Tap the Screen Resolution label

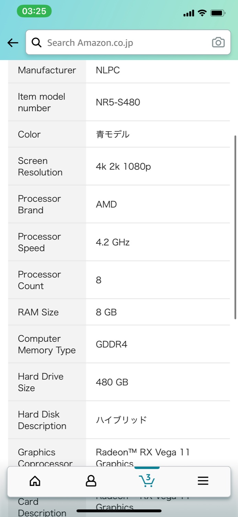[40, 166]
